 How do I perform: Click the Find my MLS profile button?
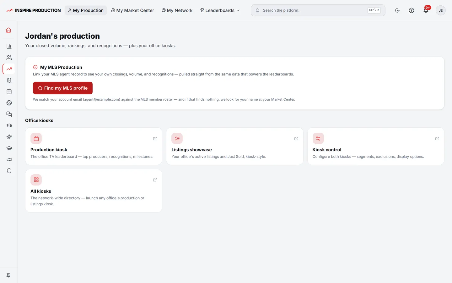[63, 88]
